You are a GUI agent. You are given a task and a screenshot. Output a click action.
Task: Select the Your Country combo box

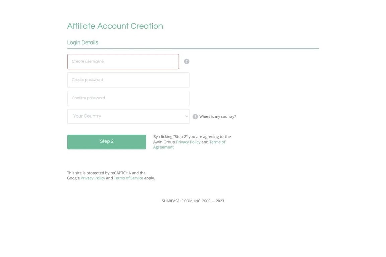click(x=128, y=116)
